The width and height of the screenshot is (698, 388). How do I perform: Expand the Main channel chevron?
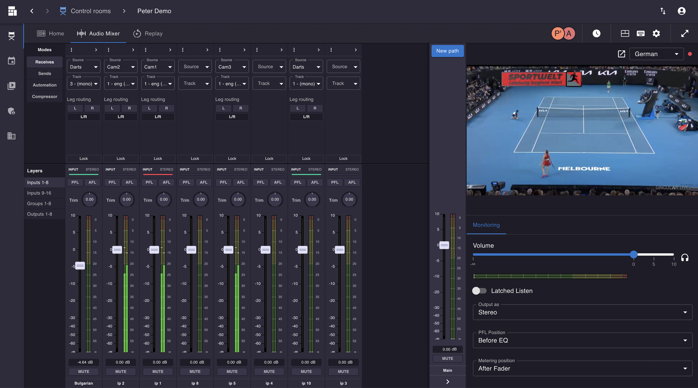(x=448, y=382)
